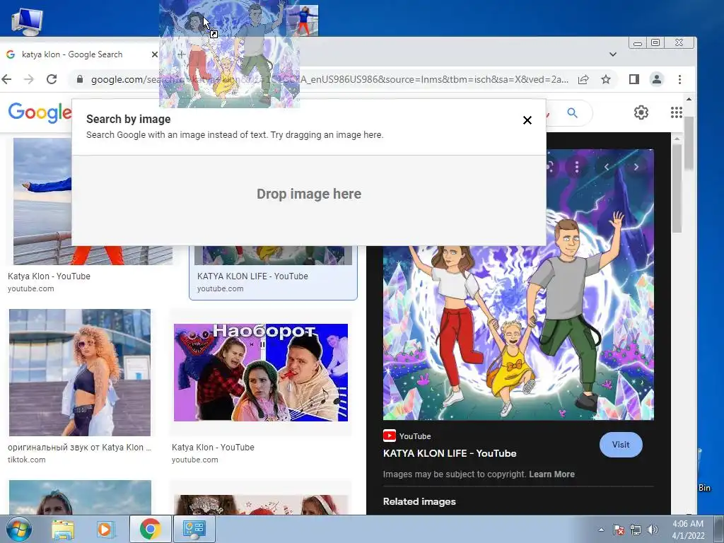Click Katya Klon - YouTube caption under blue-sleeve photo
This screenshot has width=724, height=543.
click(x=49, y=276)
